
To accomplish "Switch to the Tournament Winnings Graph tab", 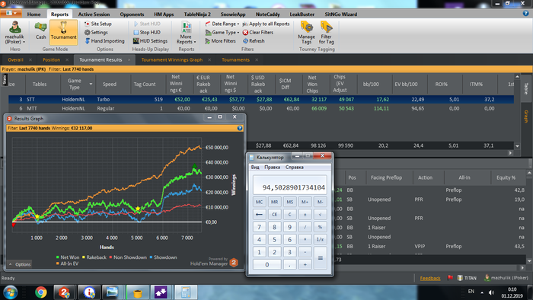I will pyautogui.click(x=172, y=60).
